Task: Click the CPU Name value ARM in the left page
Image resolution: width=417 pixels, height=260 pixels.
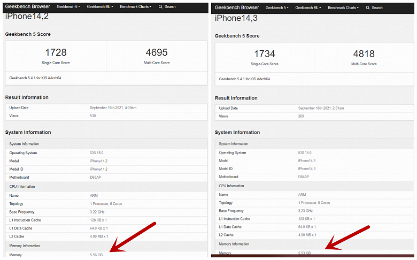Action: tap(94, 196)
